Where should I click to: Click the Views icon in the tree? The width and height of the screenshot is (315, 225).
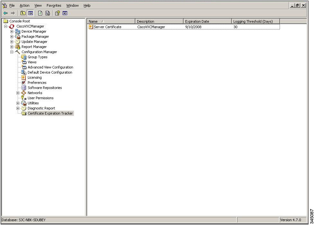click(24, 62)
